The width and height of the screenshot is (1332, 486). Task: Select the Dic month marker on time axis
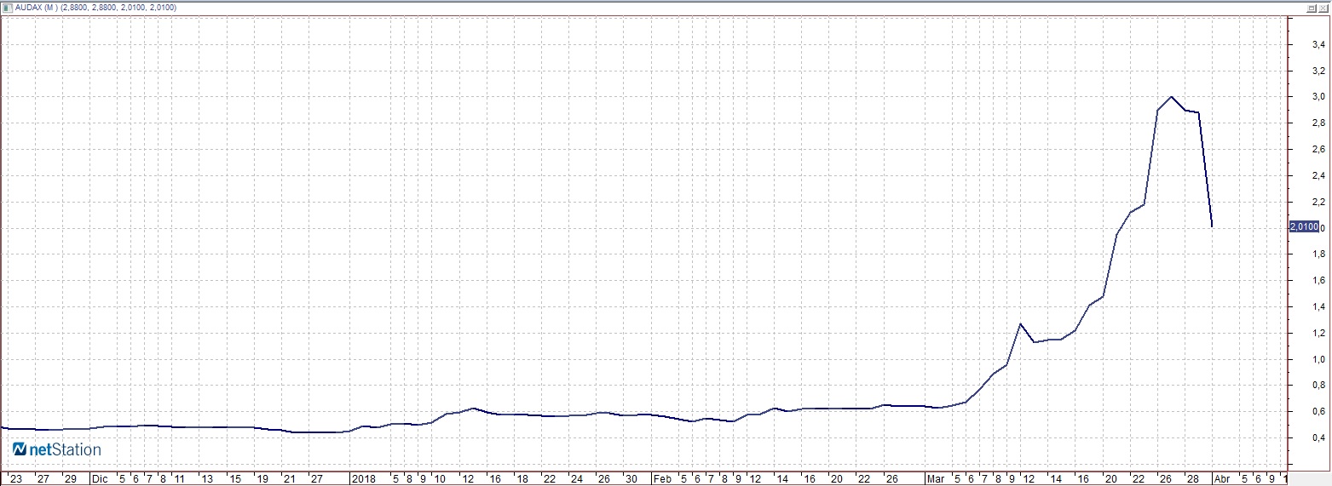coord(100,478)
